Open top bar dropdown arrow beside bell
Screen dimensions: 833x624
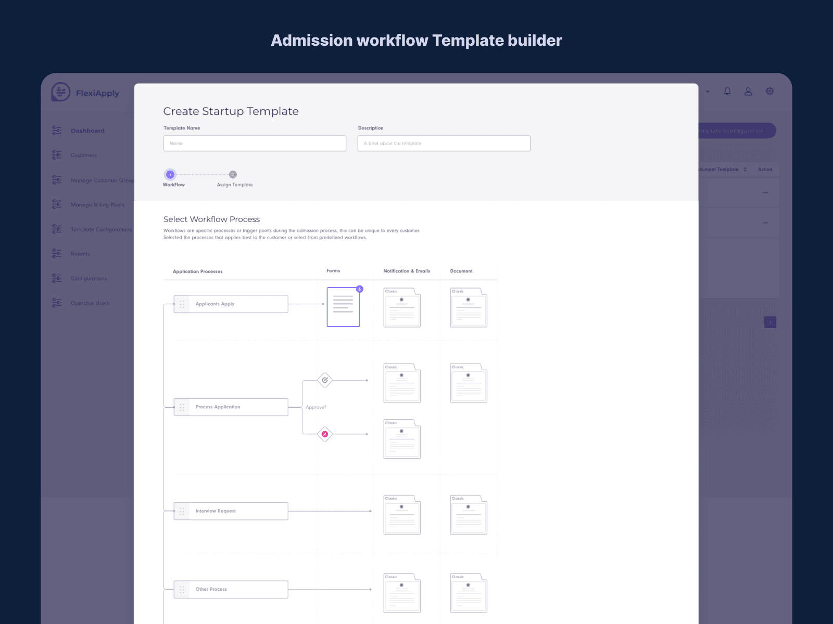coord(708,92)
